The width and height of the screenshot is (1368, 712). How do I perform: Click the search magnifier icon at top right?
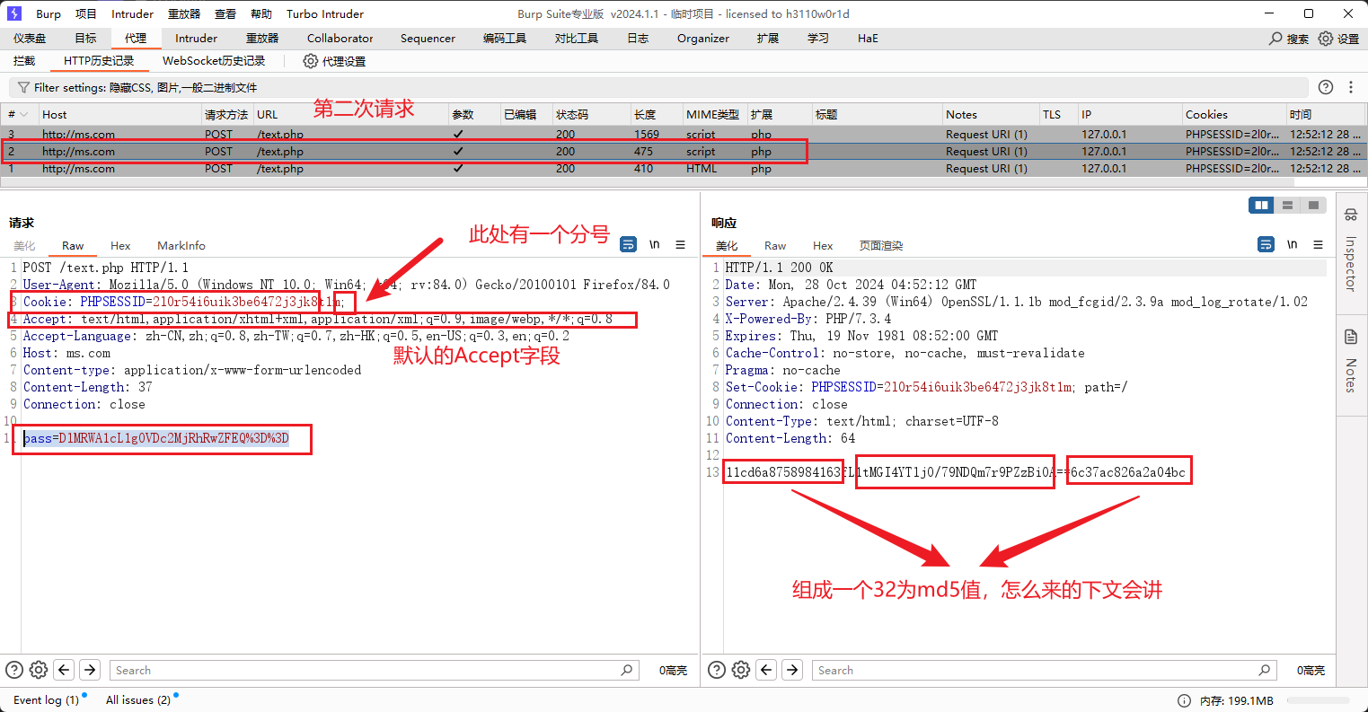[1275, 39]
